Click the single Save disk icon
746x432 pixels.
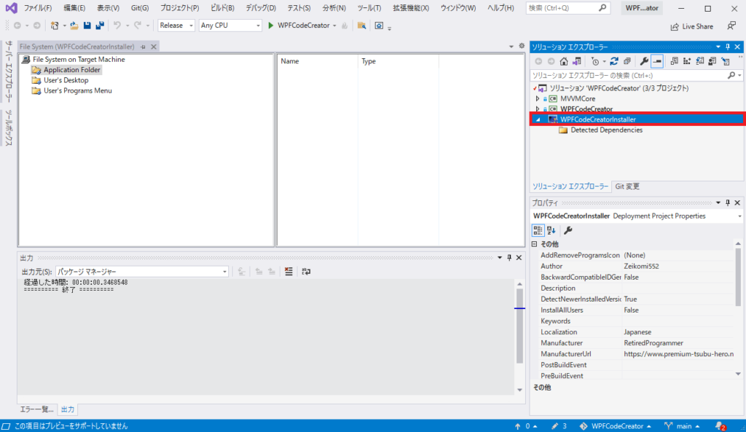[87, 25]
